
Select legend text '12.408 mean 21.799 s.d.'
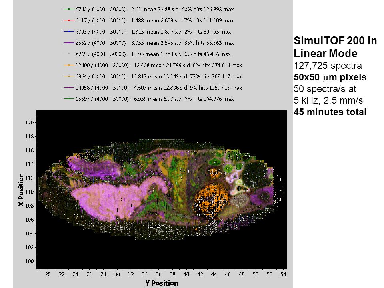coord(163,65)
